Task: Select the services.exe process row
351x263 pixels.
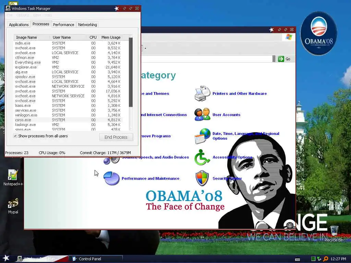Action: (68, 110)
